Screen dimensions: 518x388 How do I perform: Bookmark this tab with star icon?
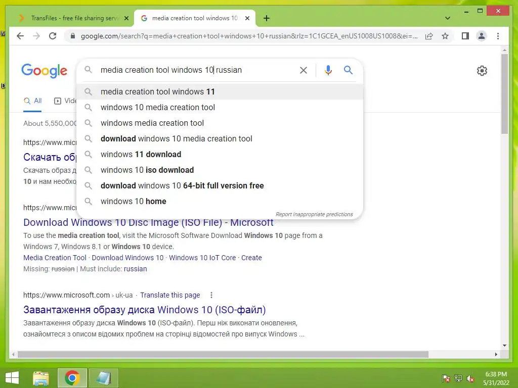pyautogui.click(x=445, y=36)
